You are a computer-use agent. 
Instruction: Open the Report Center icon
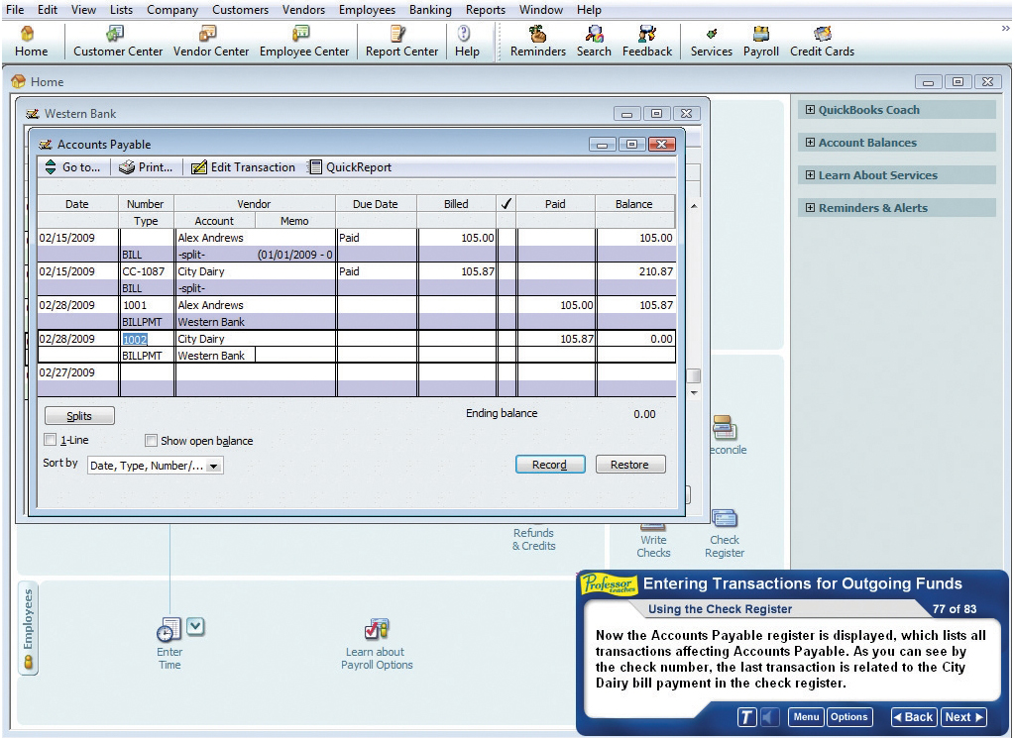401,42
